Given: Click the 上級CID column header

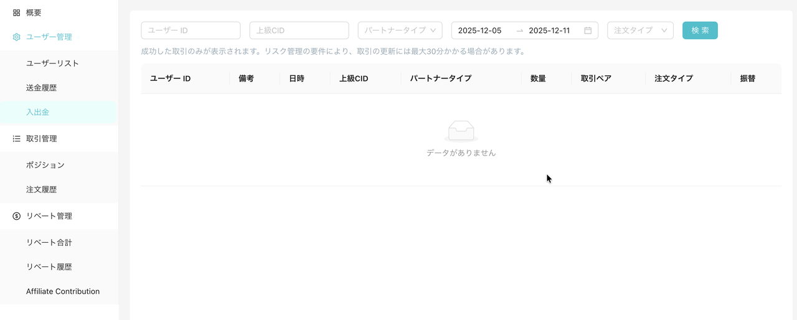Looking at the screenshot, I should [354, 79].
